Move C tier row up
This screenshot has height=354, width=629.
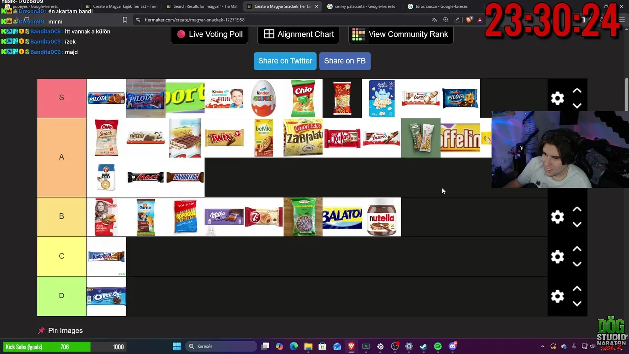(577, 249)
